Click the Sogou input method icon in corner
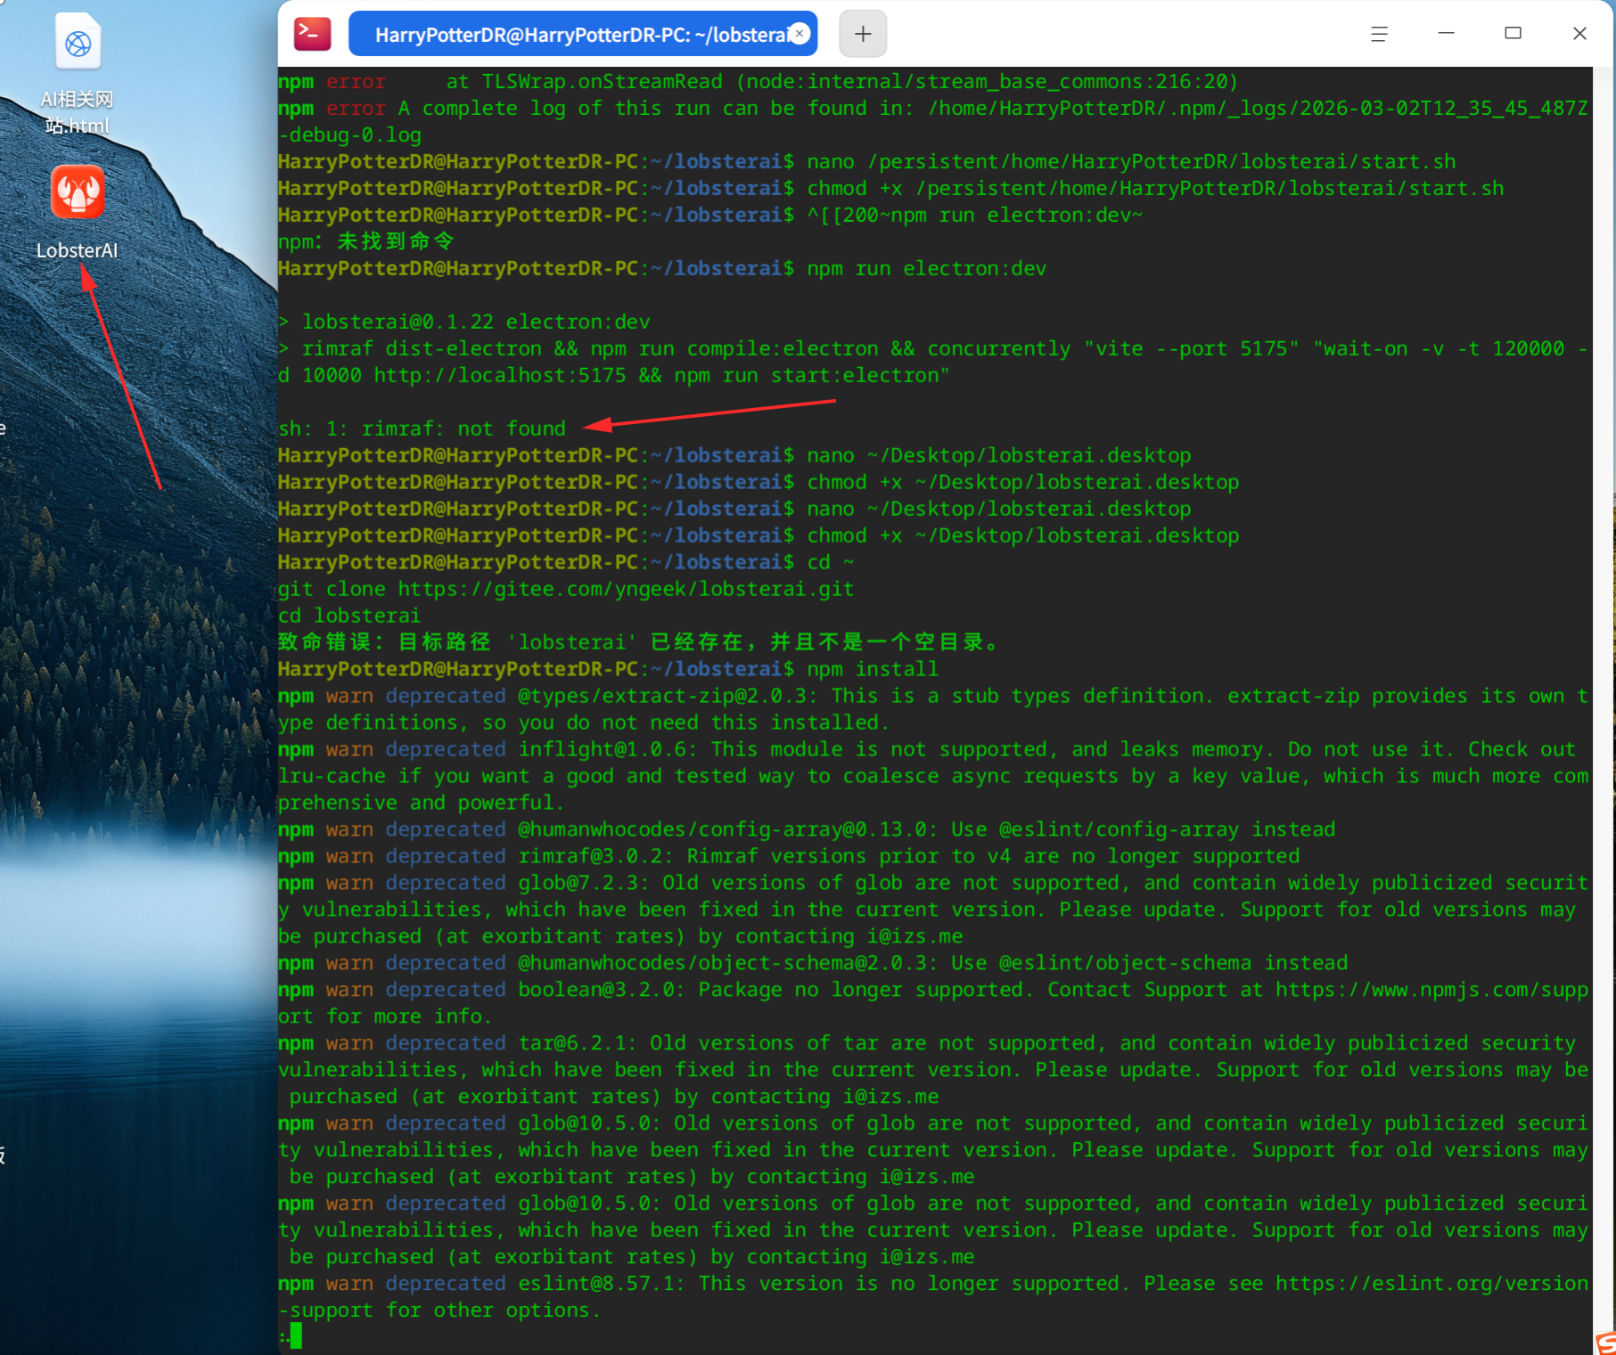The width and height of the screenshot is (1616, 1355). tap(1605, 1343)
